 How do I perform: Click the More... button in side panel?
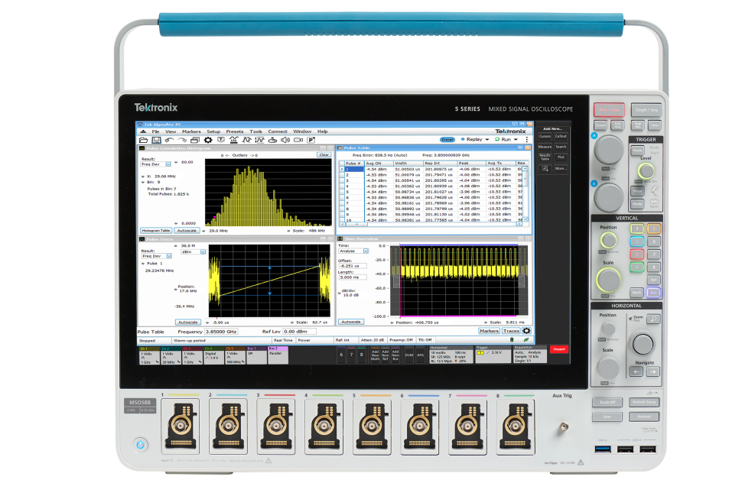pos(561,168)
